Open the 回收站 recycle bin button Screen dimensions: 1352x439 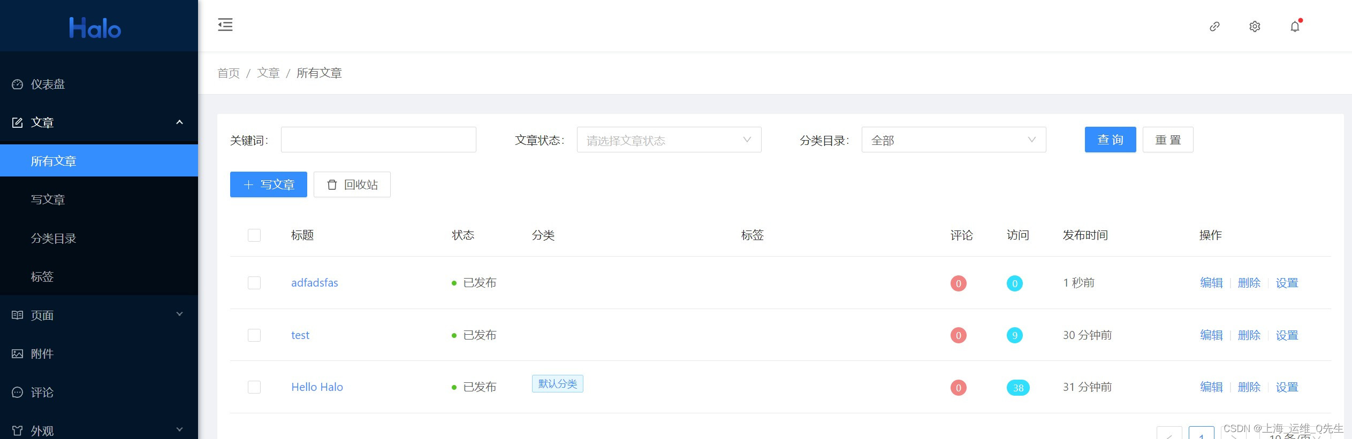pos(352,184)
